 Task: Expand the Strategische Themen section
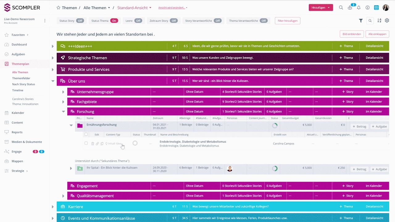pos(53,58)
